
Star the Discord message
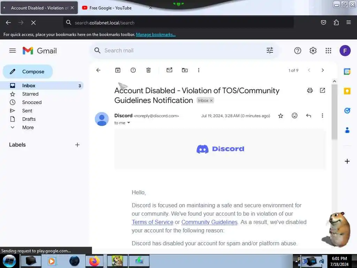tap(281, 116)
